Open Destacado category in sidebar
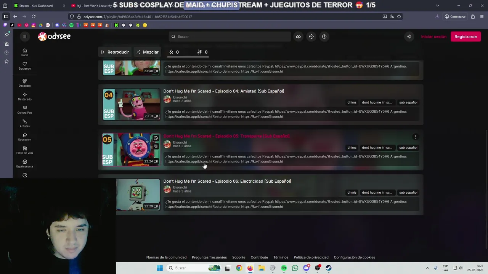 25,97
